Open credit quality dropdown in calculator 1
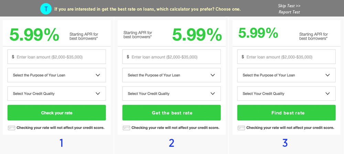 (x=57, y=93)
